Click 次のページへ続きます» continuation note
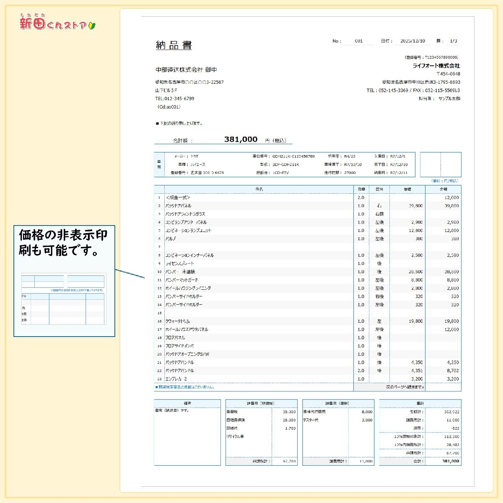Screen dimensions: 503x503 coord(405,387)
